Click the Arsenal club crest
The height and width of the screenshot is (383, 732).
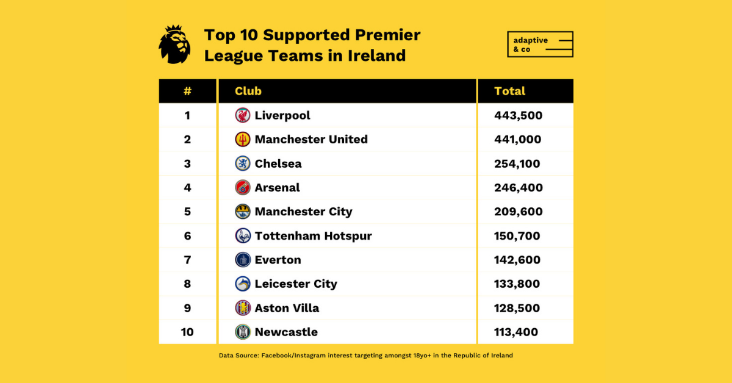click(243, 187)
